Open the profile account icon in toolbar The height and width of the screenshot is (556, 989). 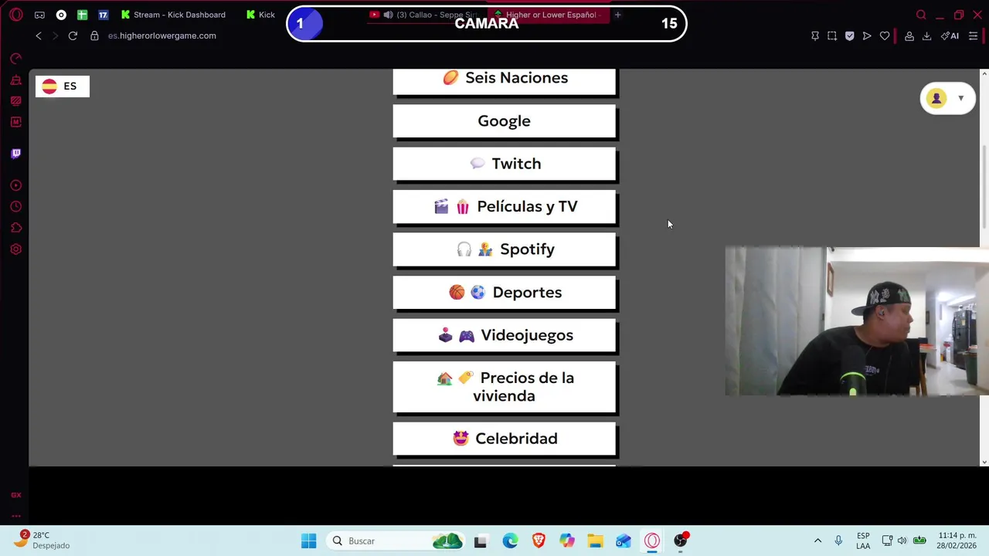pos(909,36)
